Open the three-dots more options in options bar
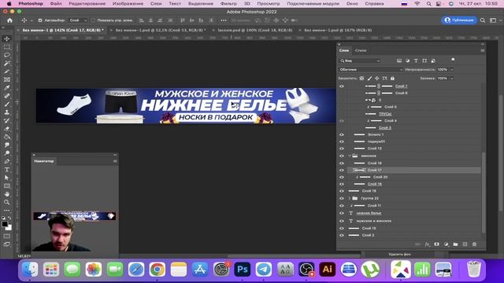The height and width of the screenshot is (283, 504). (x=224, y=20)
